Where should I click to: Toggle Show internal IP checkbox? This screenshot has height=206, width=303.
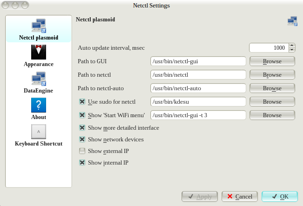[x=82, y=163]
